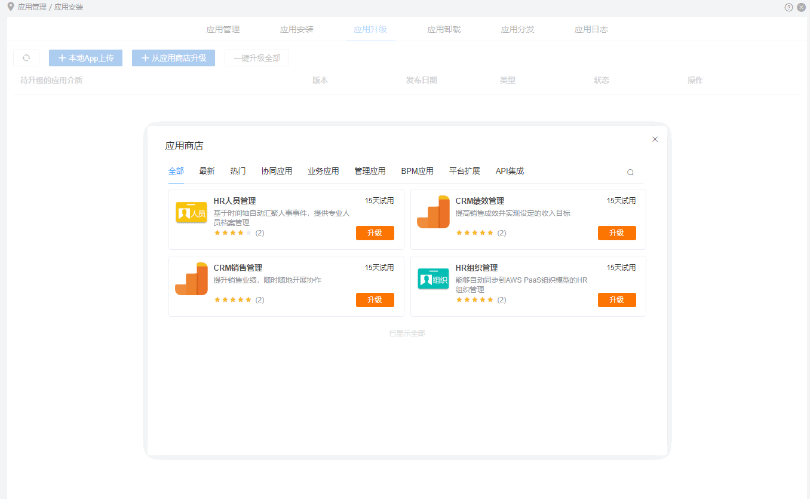Click 15天试用 label on CRM销售管理 card
The image size is (810, 499).
[x=379, y=268]
